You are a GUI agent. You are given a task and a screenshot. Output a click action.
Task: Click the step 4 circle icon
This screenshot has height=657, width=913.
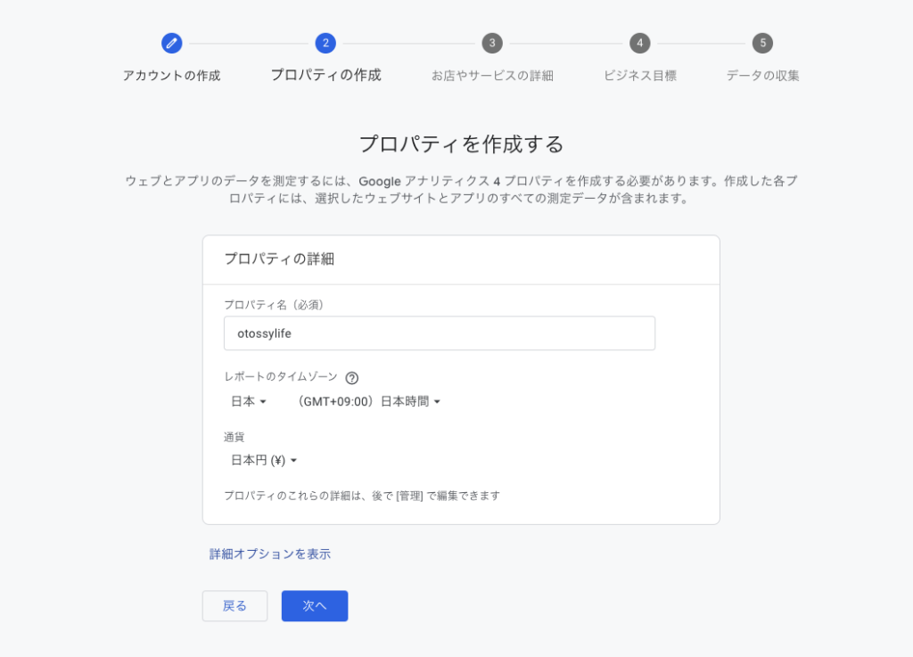point(639,43)
